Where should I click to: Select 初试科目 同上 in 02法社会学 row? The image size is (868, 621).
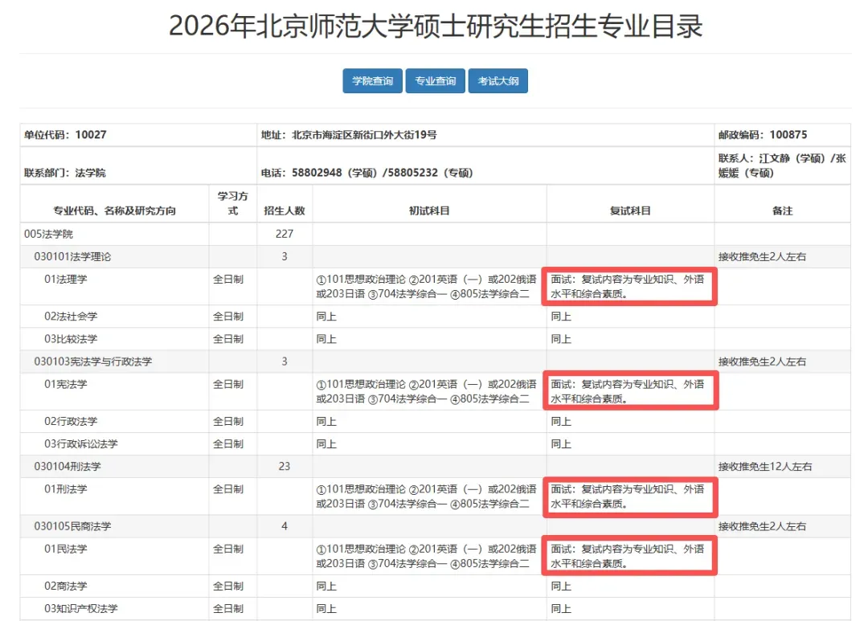[326, 316]
